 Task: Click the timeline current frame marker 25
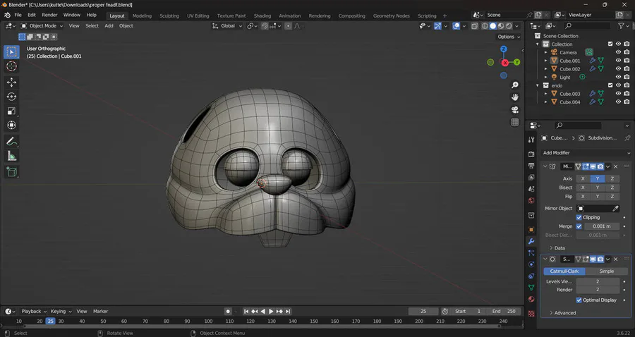tap(50, 321)
